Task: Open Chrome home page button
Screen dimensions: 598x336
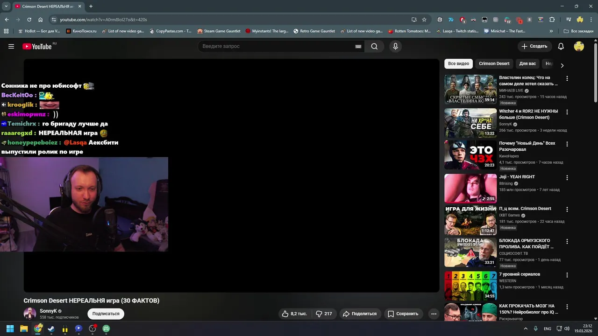Action: pos(40,20)
